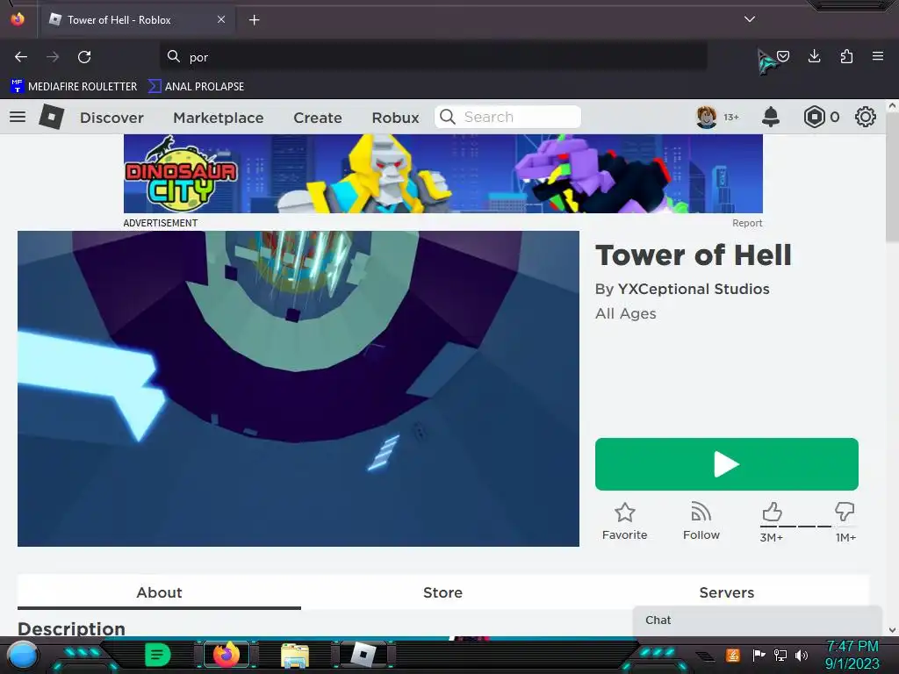
Task: Switch to the About tab
Action: coord(160,592)
